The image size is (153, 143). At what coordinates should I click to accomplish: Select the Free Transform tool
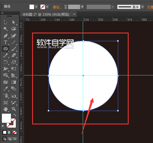pos(14,69)
